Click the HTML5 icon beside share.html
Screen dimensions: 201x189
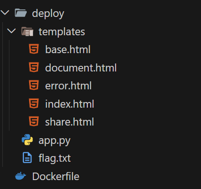pos(34,121)
